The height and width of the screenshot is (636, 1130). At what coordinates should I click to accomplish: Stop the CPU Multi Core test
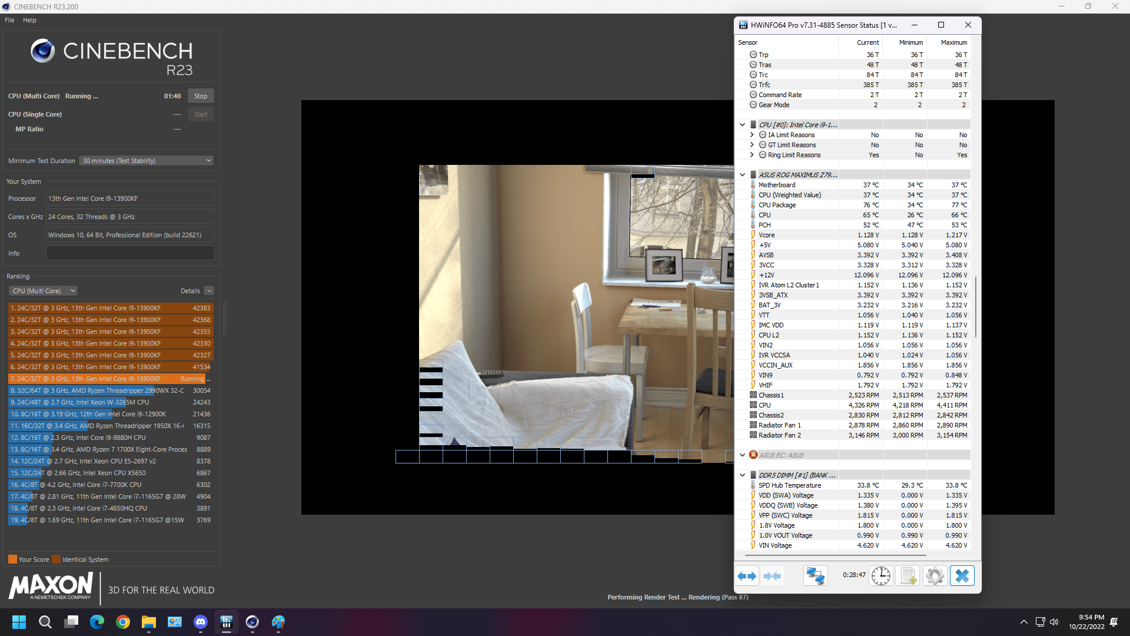click(x=201, y=96)
